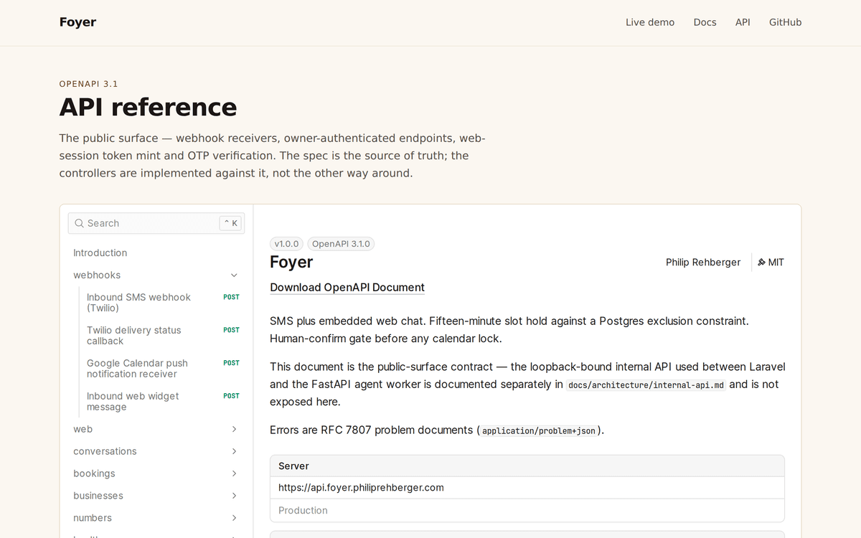Click the server URL api.foyer.philiprehberger.com
This screenshot has height=538, width=861.
(x=361, y=488)
